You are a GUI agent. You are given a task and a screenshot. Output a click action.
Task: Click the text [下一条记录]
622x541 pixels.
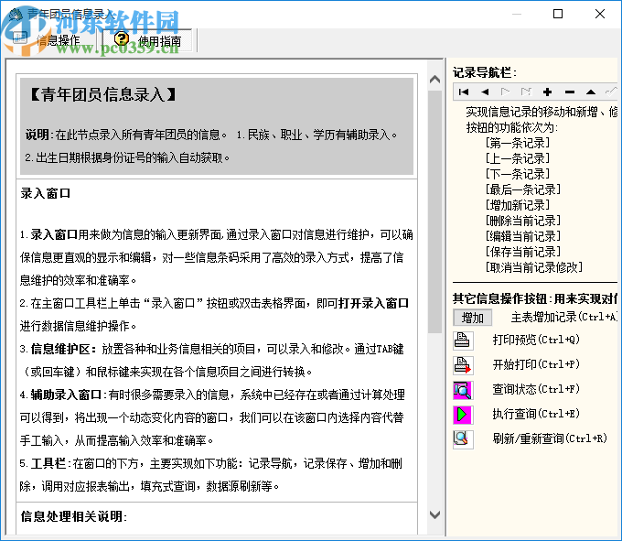518,174
